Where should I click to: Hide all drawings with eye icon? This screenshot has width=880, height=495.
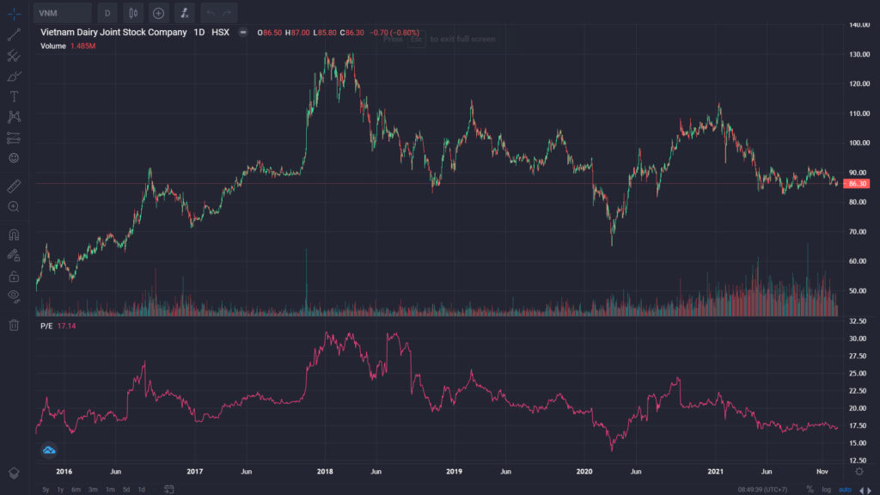tap(14, 296)
